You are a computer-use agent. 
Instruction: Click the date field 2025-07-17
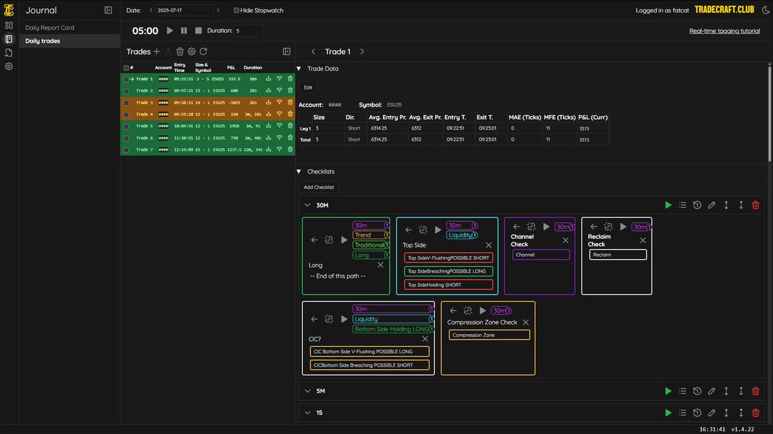tap(184, 10)
